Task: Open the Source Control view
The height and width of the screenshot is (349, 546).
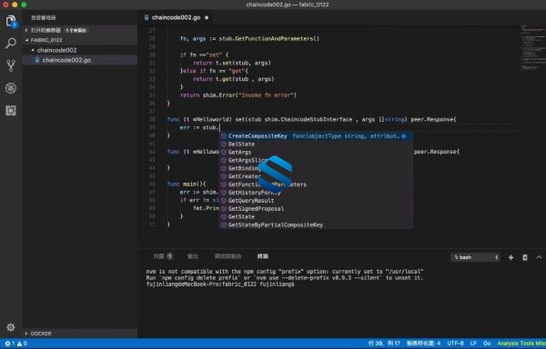Action: coord(11,65)
